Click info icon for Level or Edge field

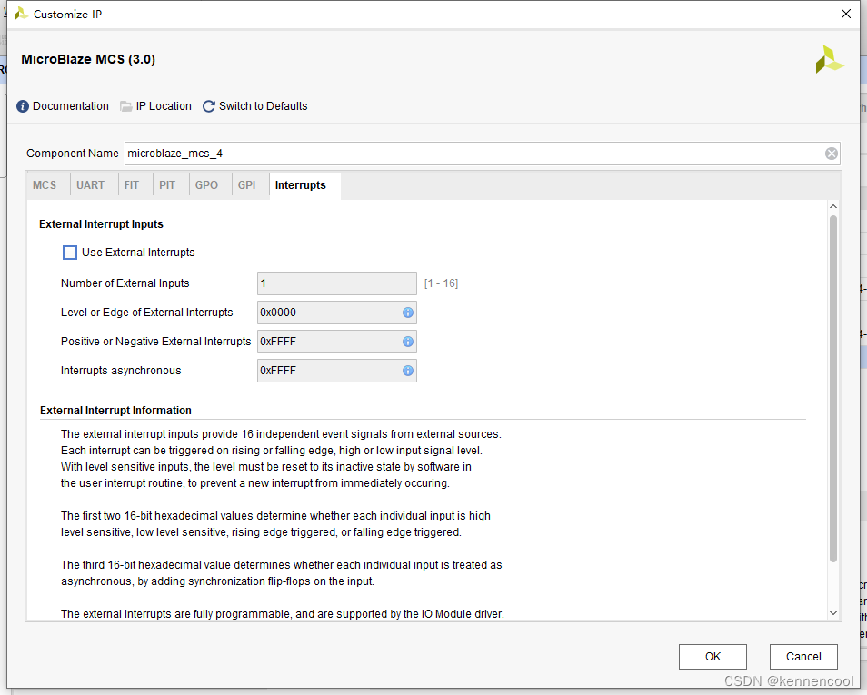click(407, 313)
